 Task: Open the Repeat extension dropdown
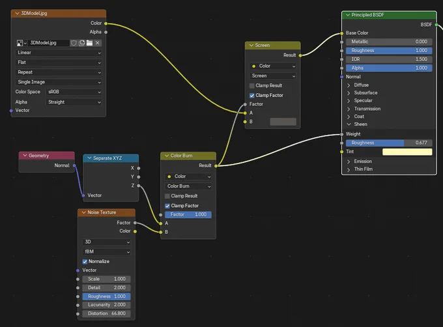[x=59, y=72]
